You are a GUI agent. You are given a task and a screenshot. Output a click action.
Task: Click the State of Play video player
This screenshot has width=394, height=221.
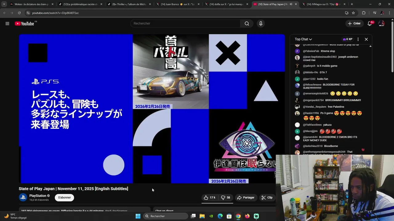[x=152, y=109]
